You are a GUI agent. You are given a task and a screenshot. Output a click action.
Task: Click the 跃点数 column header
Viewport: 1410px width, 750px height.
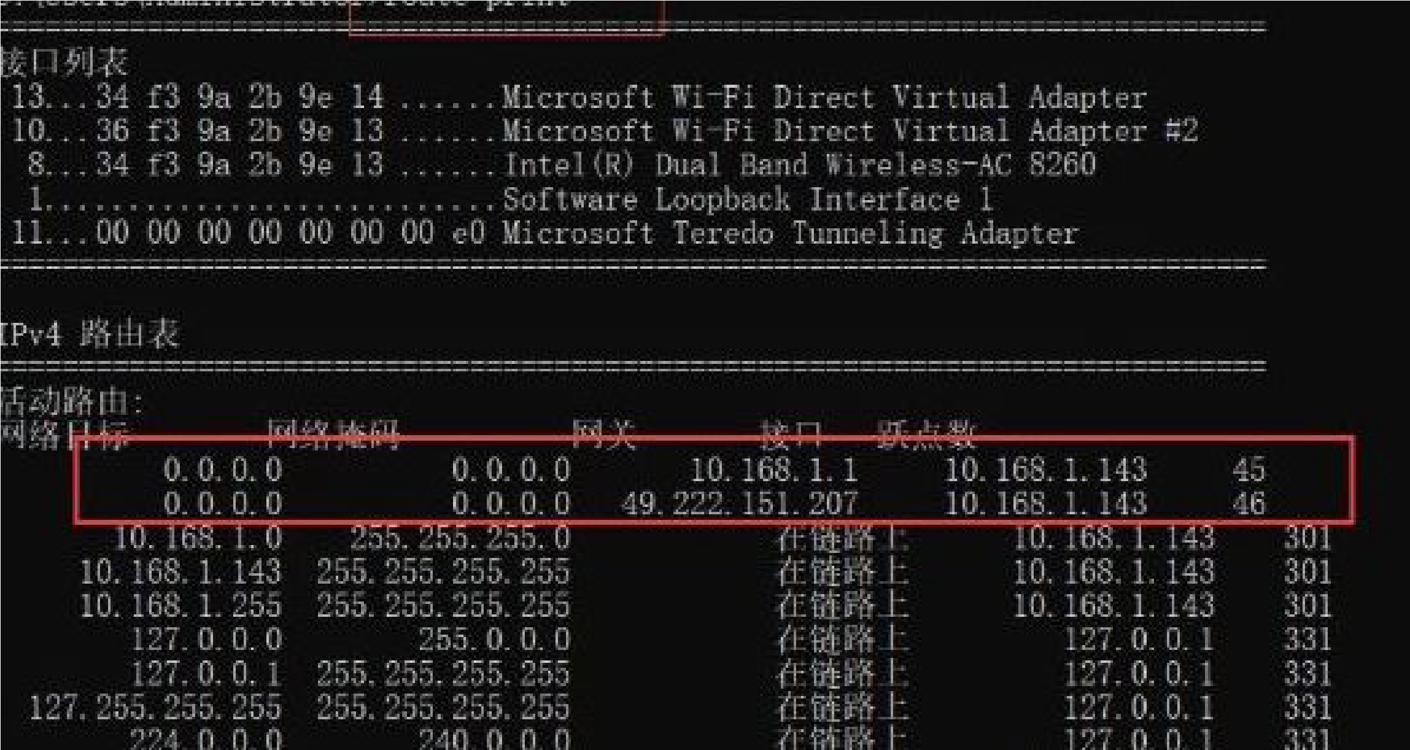pyautogui.click(x=926, y=435)
